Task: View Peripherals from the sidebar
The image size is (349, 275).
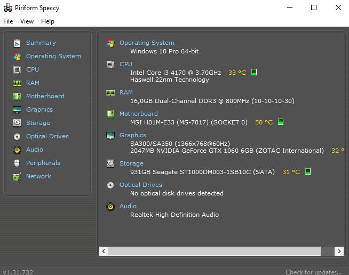Action: point(43,163)
